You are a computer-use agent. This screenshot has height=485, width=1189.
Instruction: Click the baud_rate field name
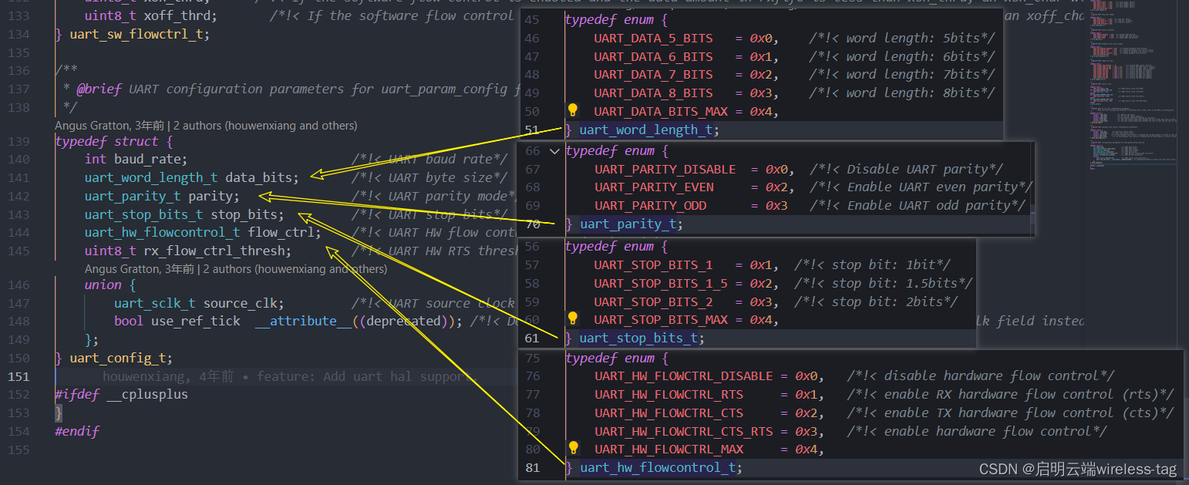click(147, 159)
